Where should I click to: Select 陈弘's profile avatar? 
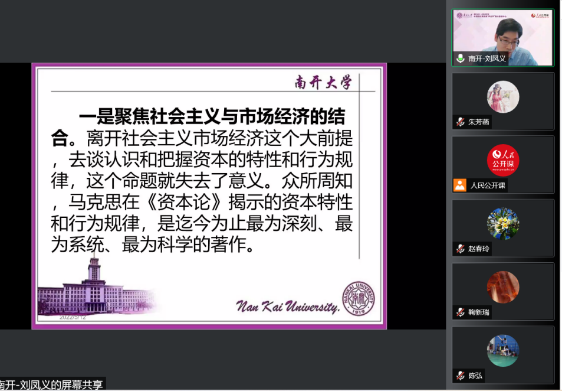coord(503,351)
